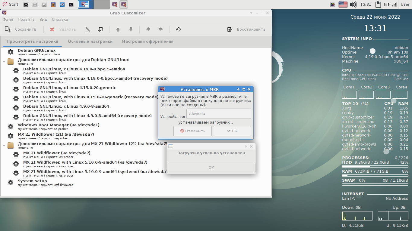Select Debian entry with Linux 4.9.0-8-amd64
Image resolution: width=412 pixels, height=231 pixels.
66,108
